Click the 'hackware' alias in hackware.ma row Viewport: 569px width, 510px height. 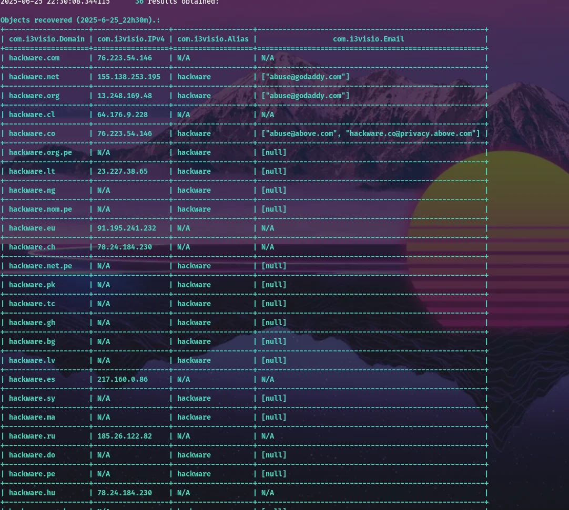coord(194,417)
